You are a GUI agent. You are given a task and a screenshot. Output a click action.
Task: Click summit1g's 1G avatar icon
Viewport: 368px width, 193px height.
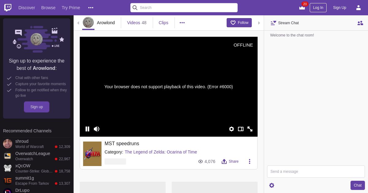pos(8,180)
